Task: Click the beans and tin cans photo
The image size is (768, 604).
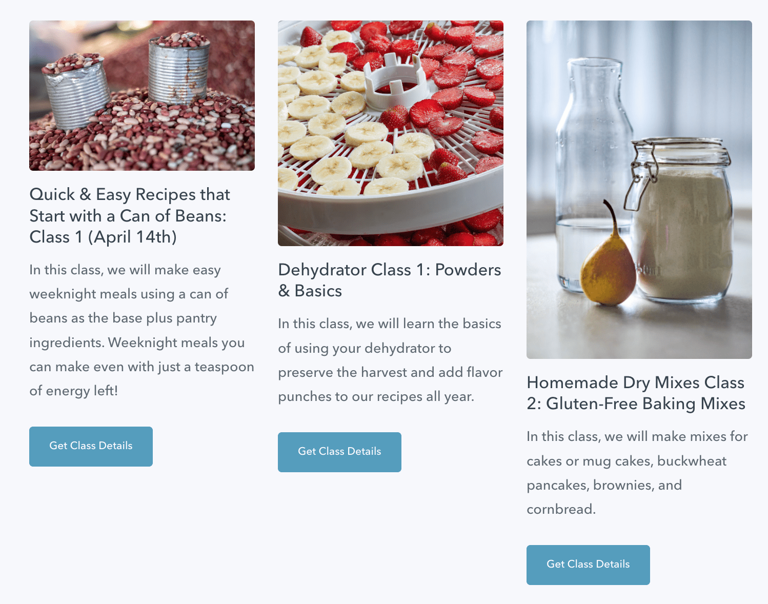Action: tap(142, 95)
